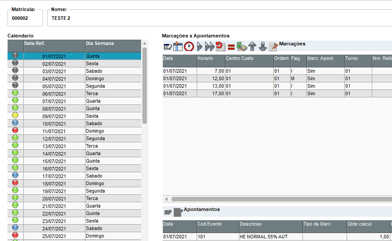Screen dimensions: 392x241
Task: Click the 1,00 calculated quantity cell
Action: pyautogui.click(x=369, y=237)
